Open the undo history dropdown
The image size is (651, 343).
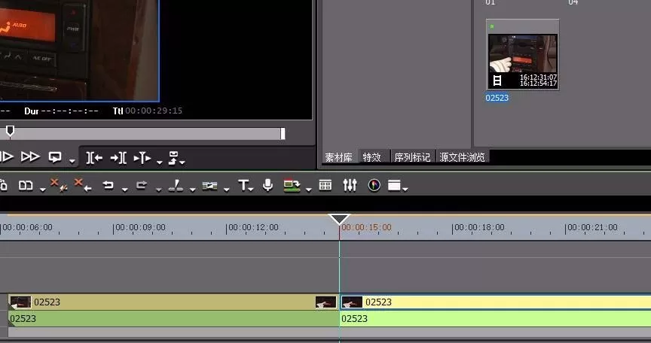coord(124,190)
